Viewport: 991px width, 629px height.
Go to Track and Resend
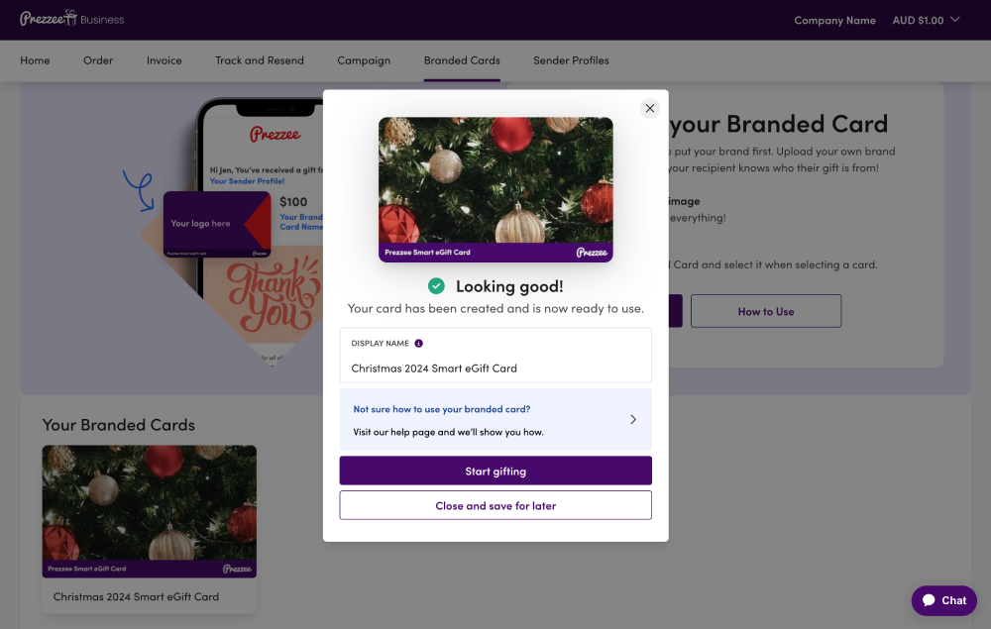[x=259, y=60]
